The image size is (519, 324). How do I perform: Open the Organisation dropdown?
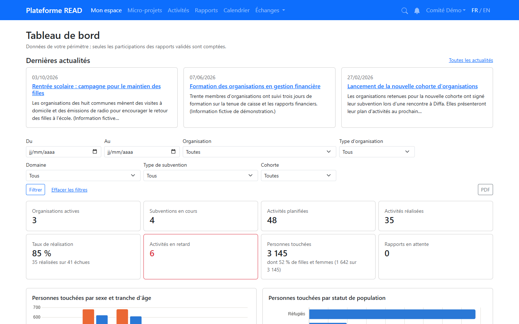pos(259,152)
